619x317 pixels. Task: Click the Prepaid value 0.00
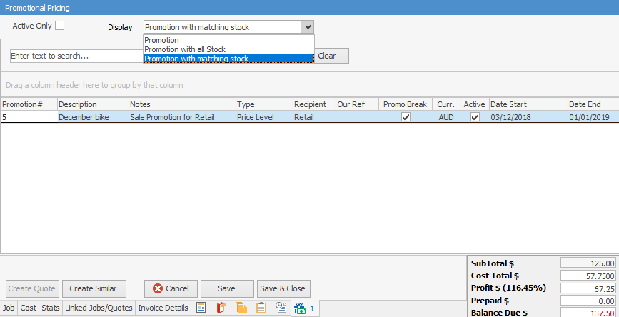tap(588, 301)
